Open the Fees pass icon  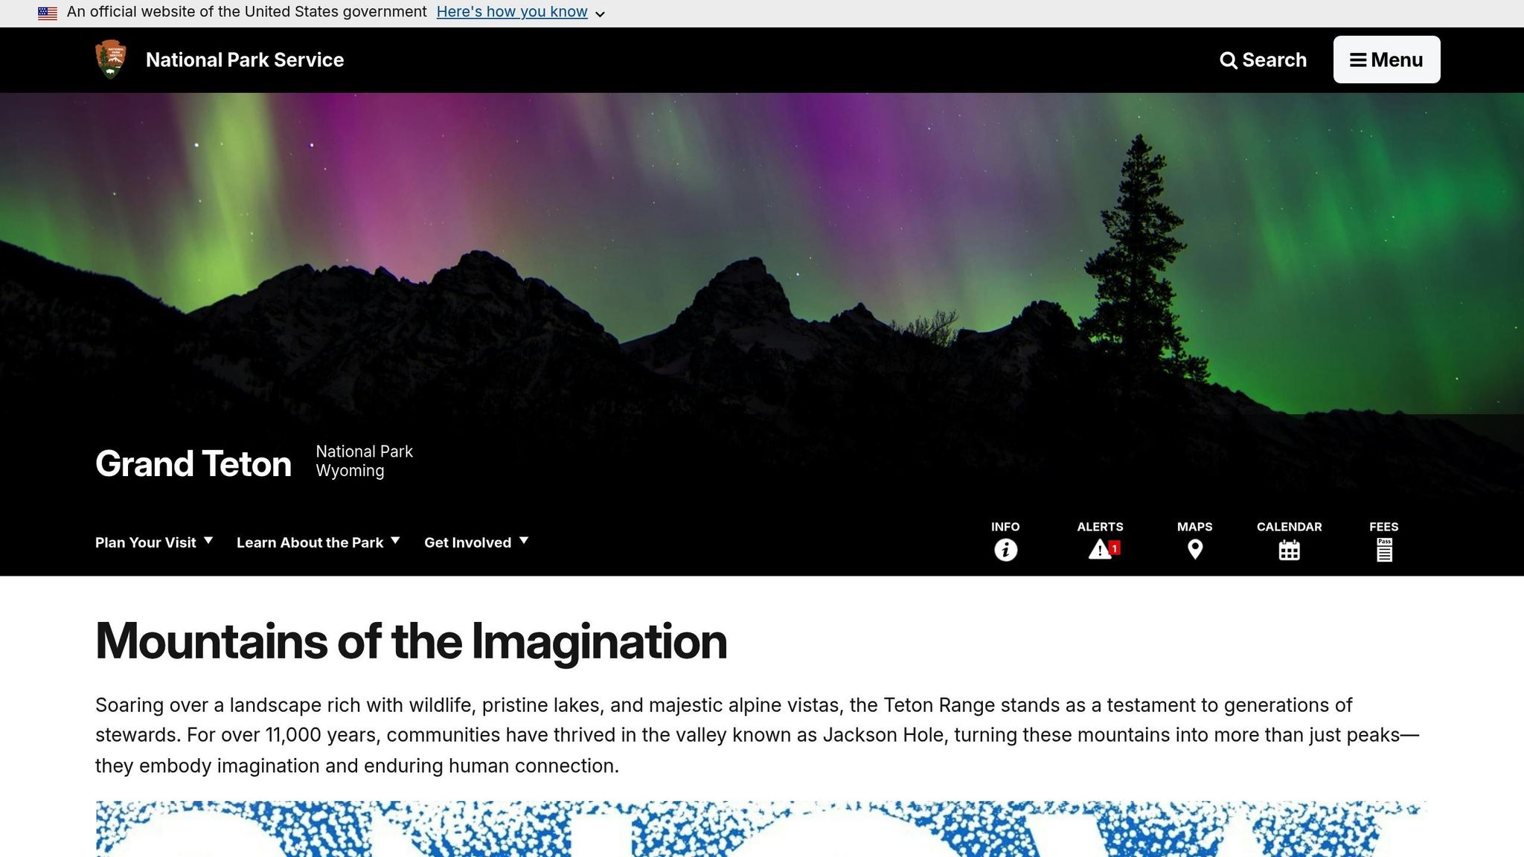(x=1383, y=550)
